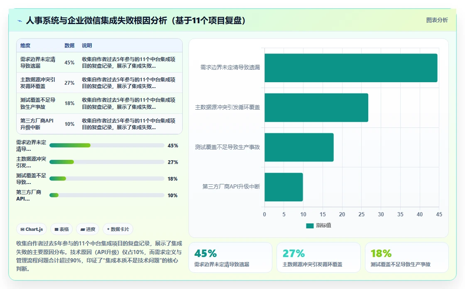Click y-axis label 需求边界未定清导致遗漏 in chart
The width and height of the screenshot is (465, 289).
230,68
